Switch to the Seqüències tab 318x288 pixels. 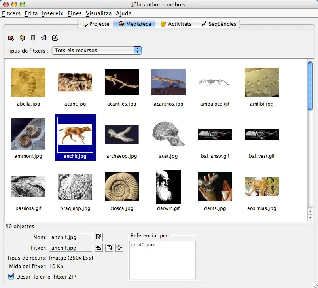[218, 24]
